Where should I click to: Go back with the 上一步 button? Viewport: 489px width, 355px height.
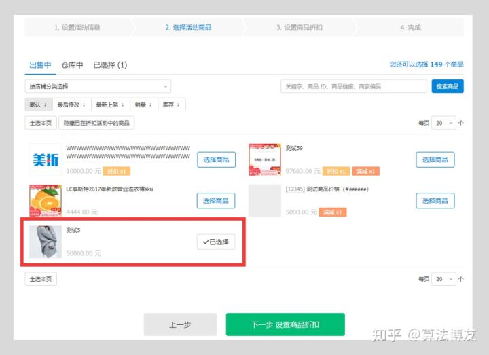pos(180,324)
